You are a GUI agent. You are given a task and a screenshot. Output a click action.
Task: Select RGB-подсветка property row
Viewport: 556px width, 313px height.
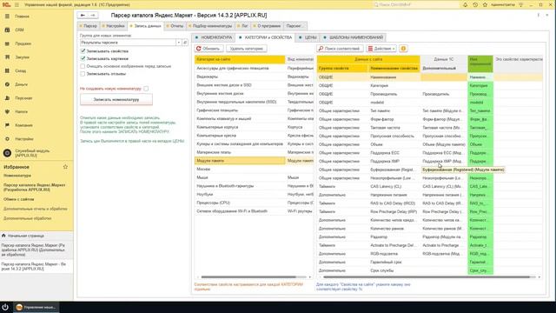430,254
